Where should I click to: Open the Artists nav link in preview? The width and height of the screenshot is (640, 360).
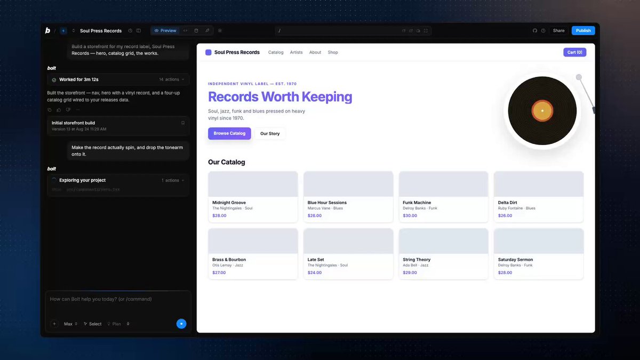pyautogui.click(x=296, y=52)
